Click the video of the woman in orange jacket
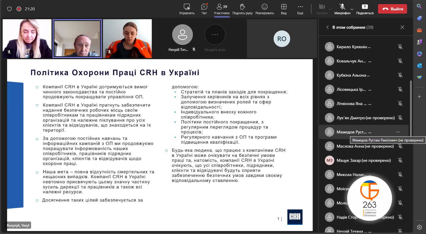The image size is (426, 234). [x=127, y=38]
